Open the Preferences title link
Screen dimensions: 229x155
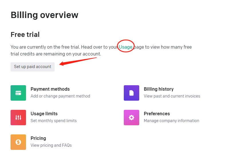tap(157, 114)
